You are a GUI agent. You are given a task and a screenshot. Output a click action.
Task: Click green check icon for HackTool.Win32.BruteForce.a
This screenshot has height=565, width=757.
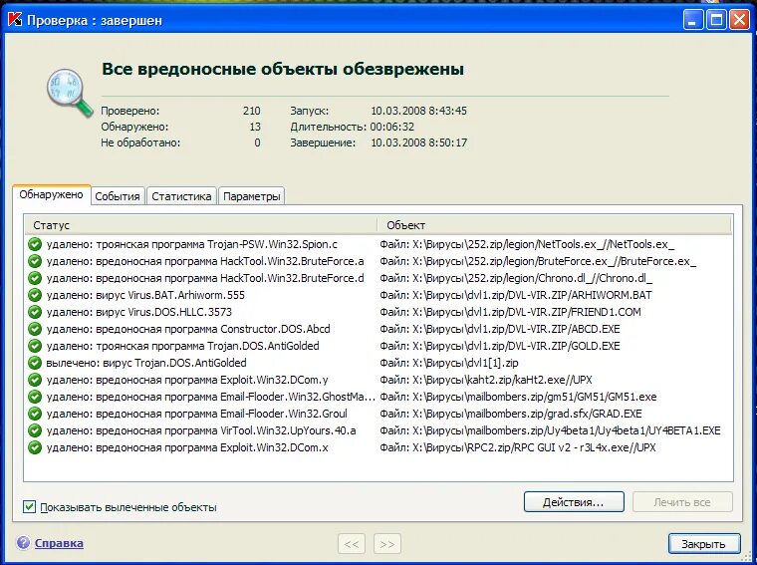[x=35, y=261]
